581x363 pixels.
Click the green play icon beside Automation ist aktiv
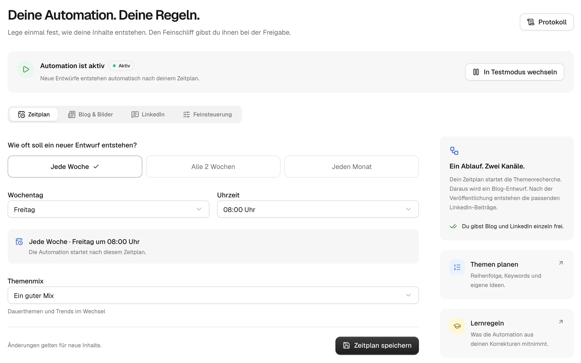click(26, 69)
